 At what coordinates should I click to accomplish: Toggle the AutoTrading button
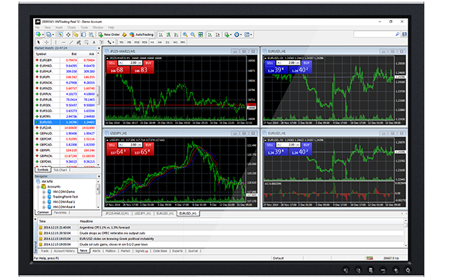click(x=141, y=35)
